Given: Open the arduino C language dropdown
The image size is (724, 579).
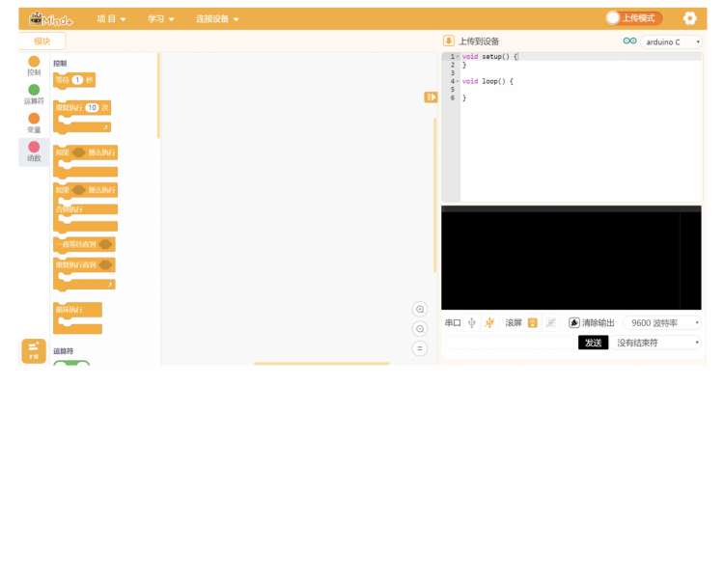Looking at the screenshot, I should pyautogui.click(x=671, y=42).
